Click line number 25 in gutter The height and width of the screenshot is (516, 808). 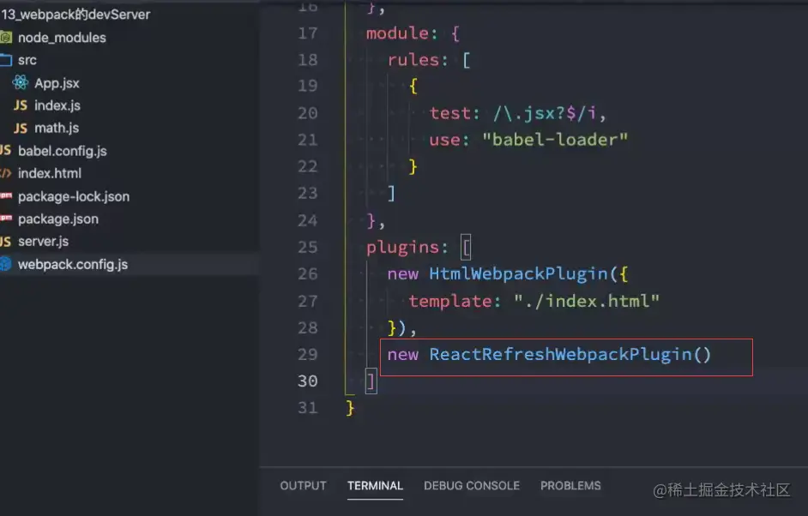click(x=308, y=247)
